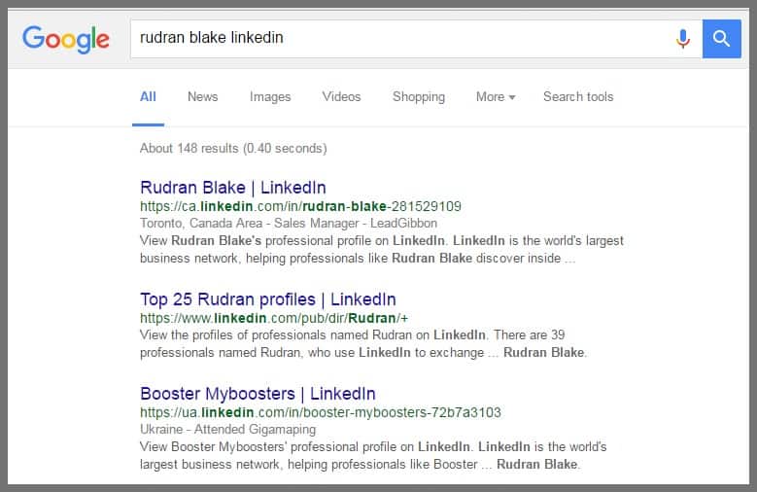This screenshot has height=492, width=757.
Task: Activate voice search microphone icon
Action: (682, 39)
